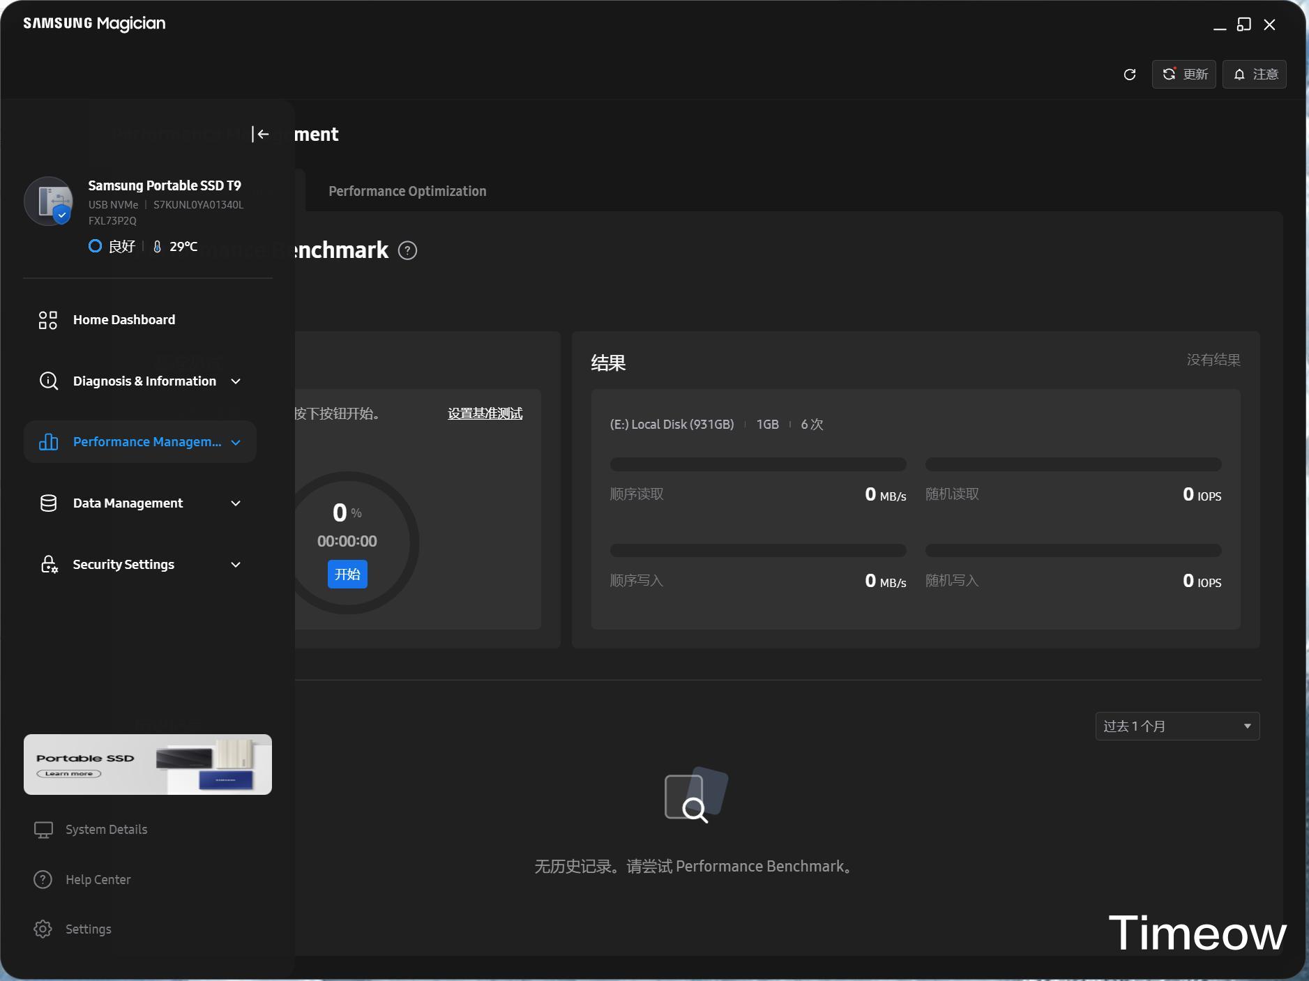This screenshot has height=981, width=1309.
Task: Open Home Dashboard from the sidebar
Action: click(124, 320)
